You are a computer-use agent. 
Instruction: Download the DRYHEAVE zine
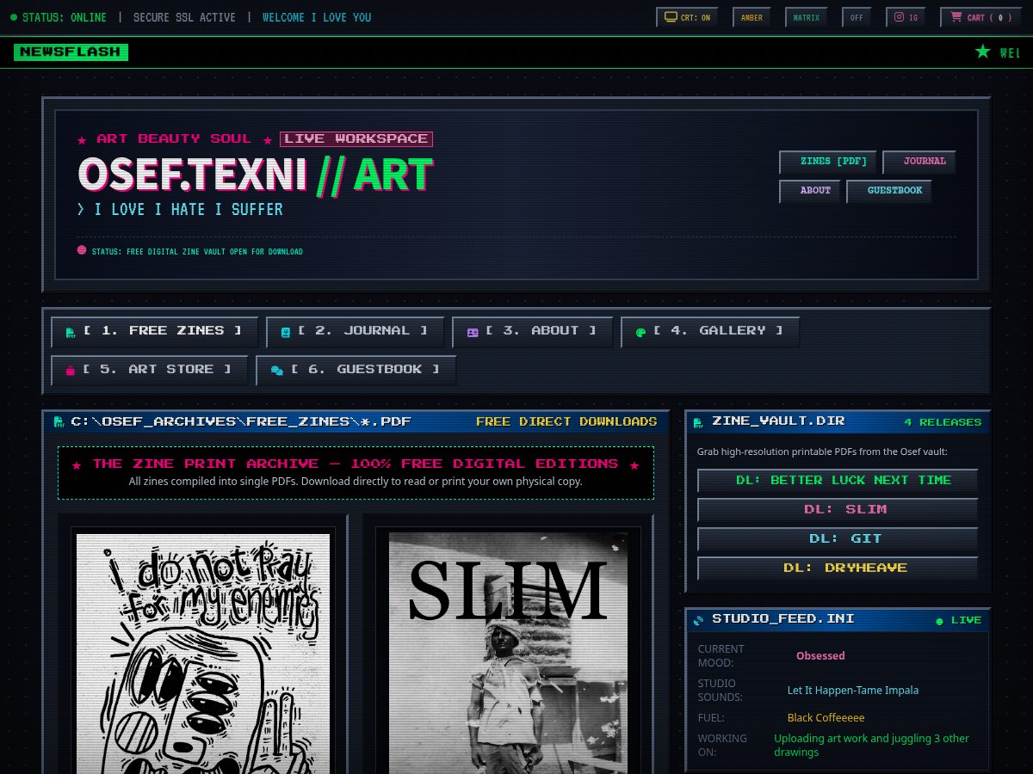838,568
